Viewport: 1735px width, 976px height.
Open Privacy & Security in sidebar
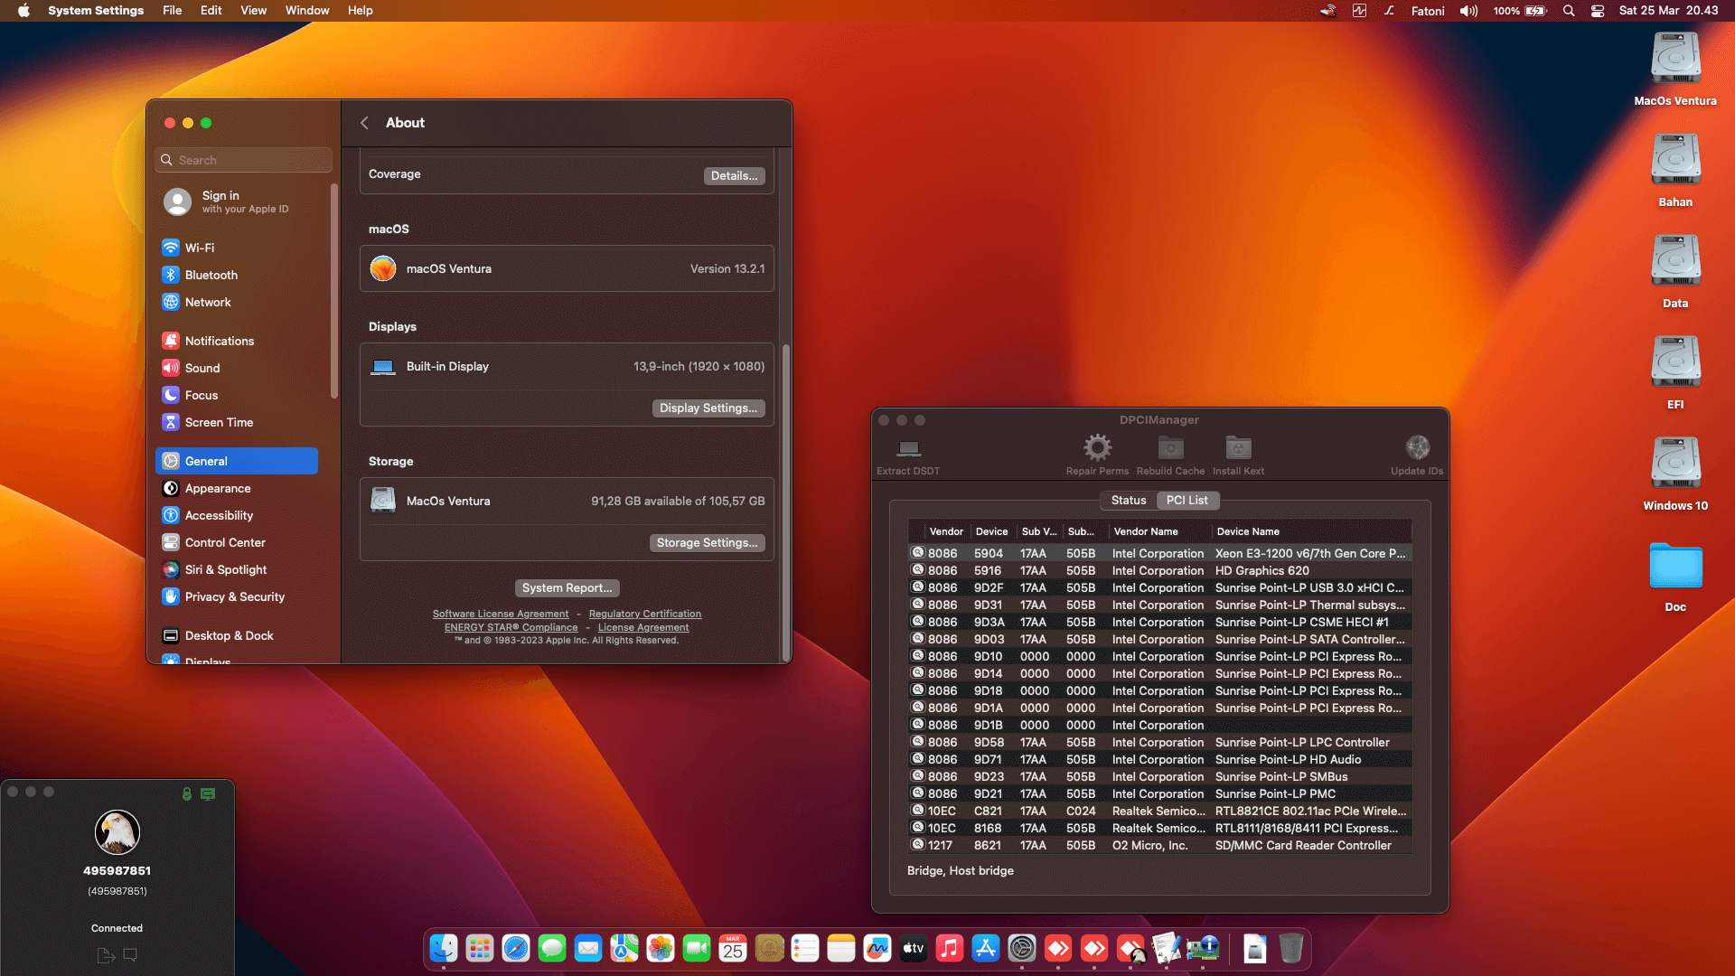(237, 596)
